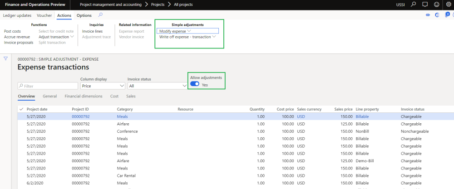454x189 pixels.
Task: Expand Write off expense - transaction menu
Action: (x=188, y=37)
